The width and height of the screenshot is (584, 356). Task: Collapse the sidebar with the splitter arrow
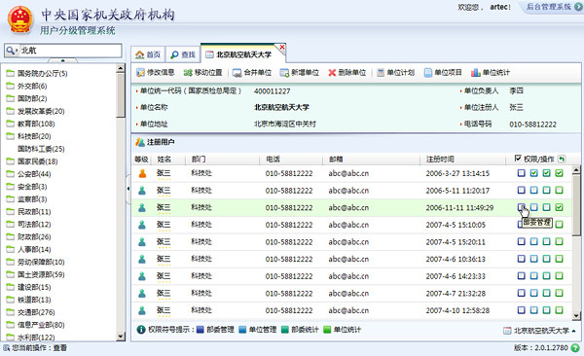[x=128, y=189]
